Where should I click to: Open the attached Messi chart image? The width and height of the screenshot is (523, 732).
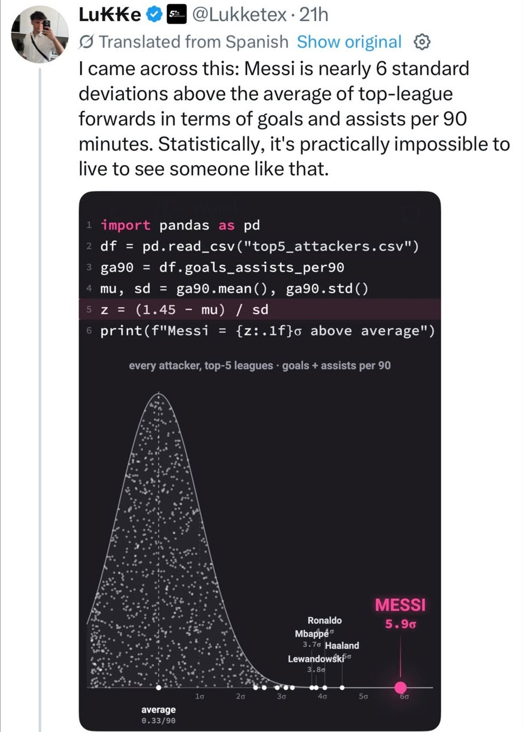tap(260, 461)
